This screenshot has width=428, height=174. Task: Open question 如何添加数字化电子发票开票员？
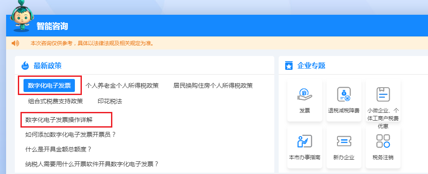click(71, 135)
